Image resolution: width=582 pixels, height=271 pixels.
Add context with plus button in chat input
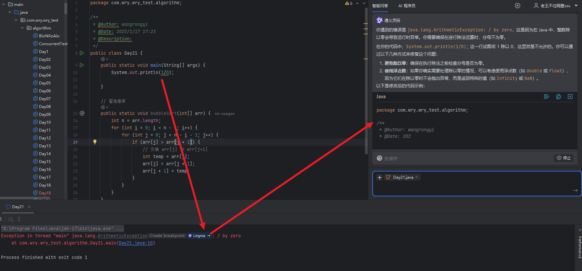(379, 177)
